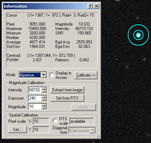This screenshot has height=143, width=151.
Task: Click the dialog resize grip corner
Action: tap(98, 136)
